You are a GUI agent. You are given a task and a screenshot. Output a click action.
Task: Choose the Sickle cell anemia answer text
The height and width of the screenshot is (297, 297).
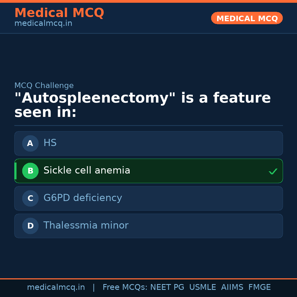click(x=87, y=170)
